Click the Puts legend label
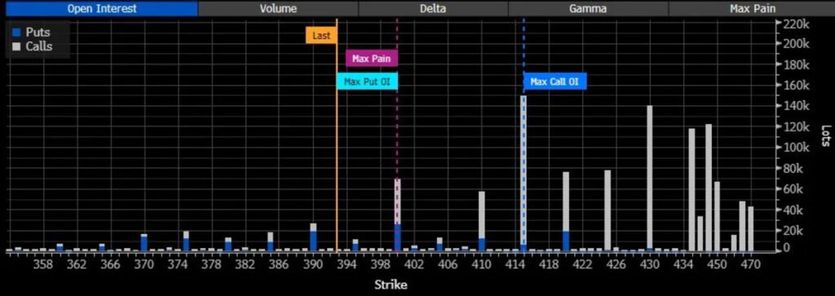Screen dimensions: 835x296 [38, 33]
